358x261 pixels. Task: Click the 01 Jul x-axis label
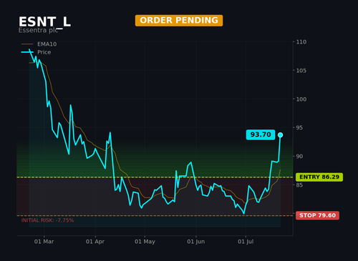point(246,242)
